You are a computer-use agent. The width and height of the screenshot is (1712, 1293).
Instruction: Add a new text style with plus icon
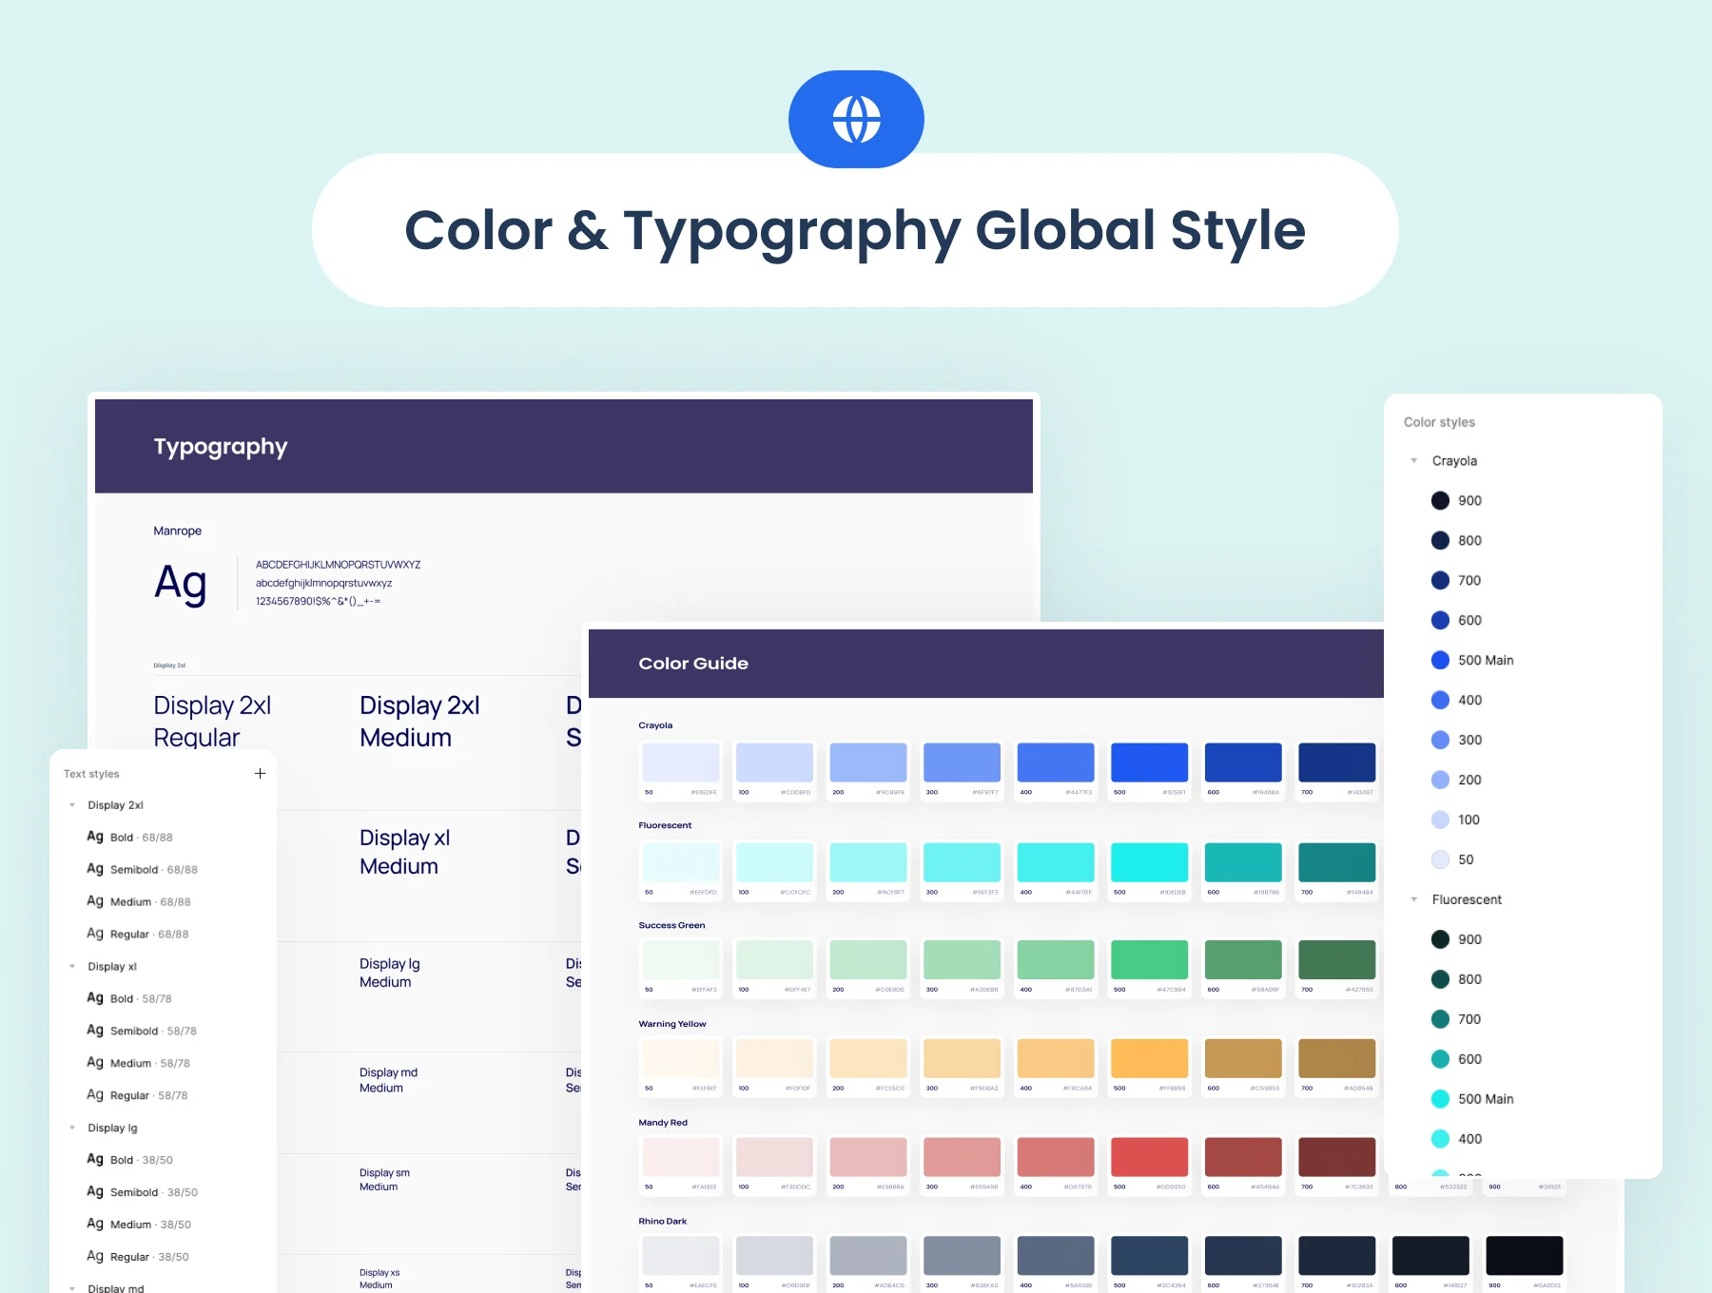(x=260, y=774)
